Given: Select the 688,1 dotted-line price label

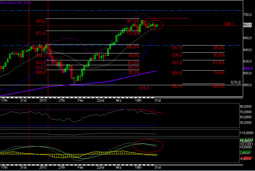Looking at the screenshot, I should pos(229,24).
